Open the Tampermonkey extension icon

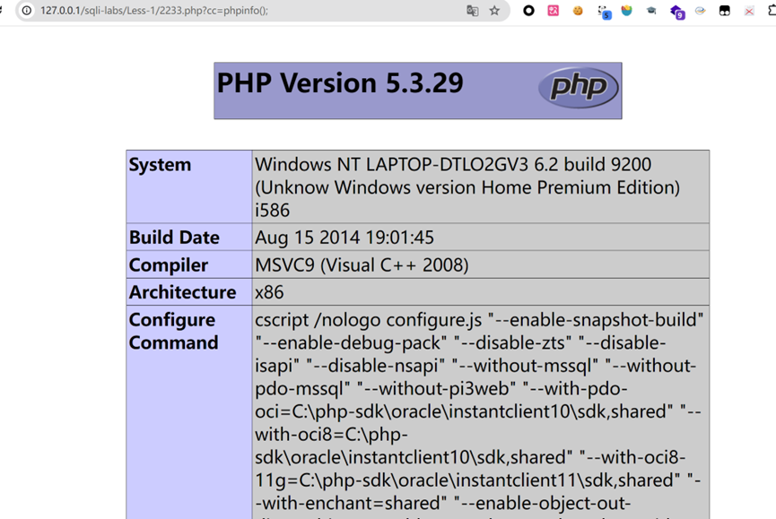725,11
